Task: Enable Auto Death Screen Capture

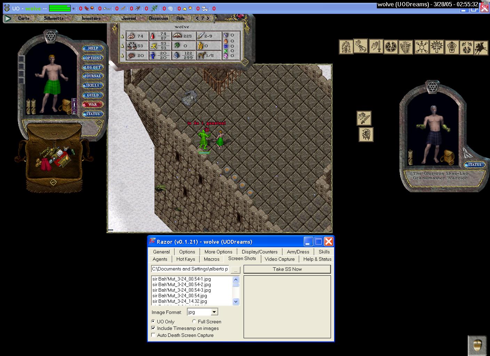Action: click(153, 335)
